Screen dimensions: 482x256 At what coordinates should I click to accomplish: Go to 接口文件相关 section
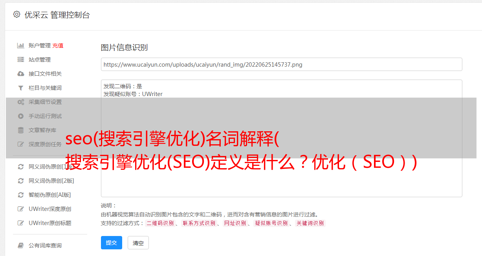click(x=45, y=74)
